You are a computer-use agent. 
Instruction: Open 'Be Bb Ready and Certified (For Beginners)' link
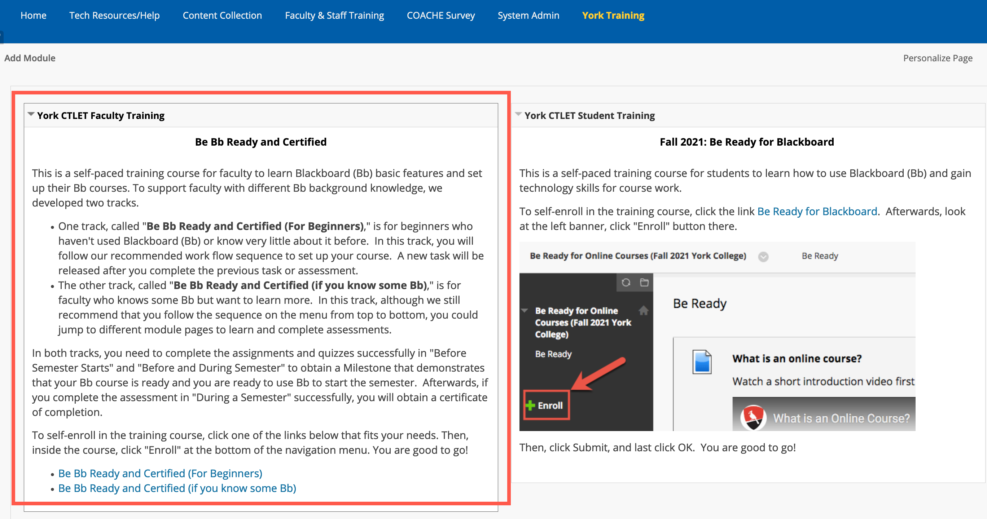click(160, 474)
